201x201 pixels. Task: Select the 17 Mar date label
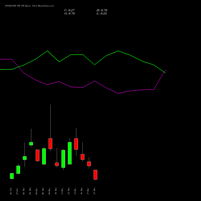[x=88, y=191]
